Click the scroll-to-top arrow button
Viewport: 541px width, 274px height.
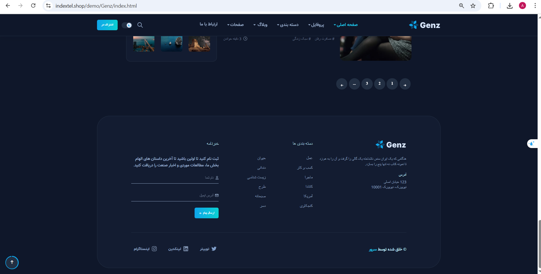click(x=12, y=262)
